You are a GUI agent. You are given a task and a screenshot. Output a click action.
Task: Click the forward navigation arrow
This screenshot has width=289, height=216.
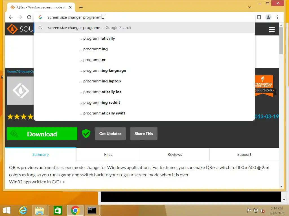(20, 17)
